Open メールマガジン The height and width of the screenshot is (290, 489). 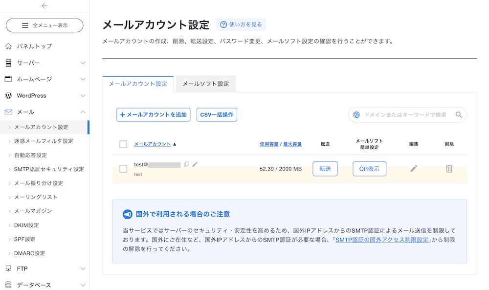pyautogui.click(x=33, y=211)
